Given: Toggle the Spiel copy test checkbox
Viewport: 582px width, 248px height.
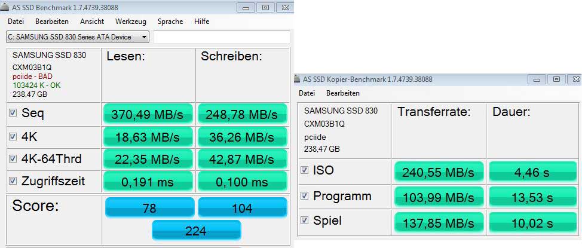Looking at the screenshot, I should pos(304,221).
